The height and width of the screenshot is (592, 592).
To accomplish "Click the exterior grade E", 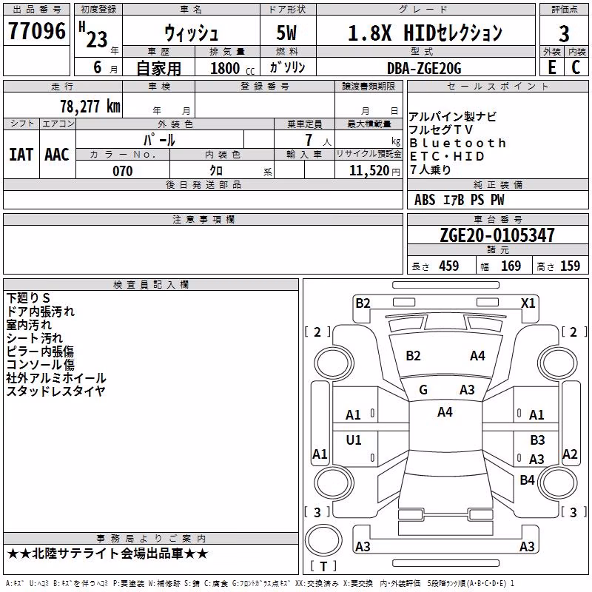I will coord(551,67).
